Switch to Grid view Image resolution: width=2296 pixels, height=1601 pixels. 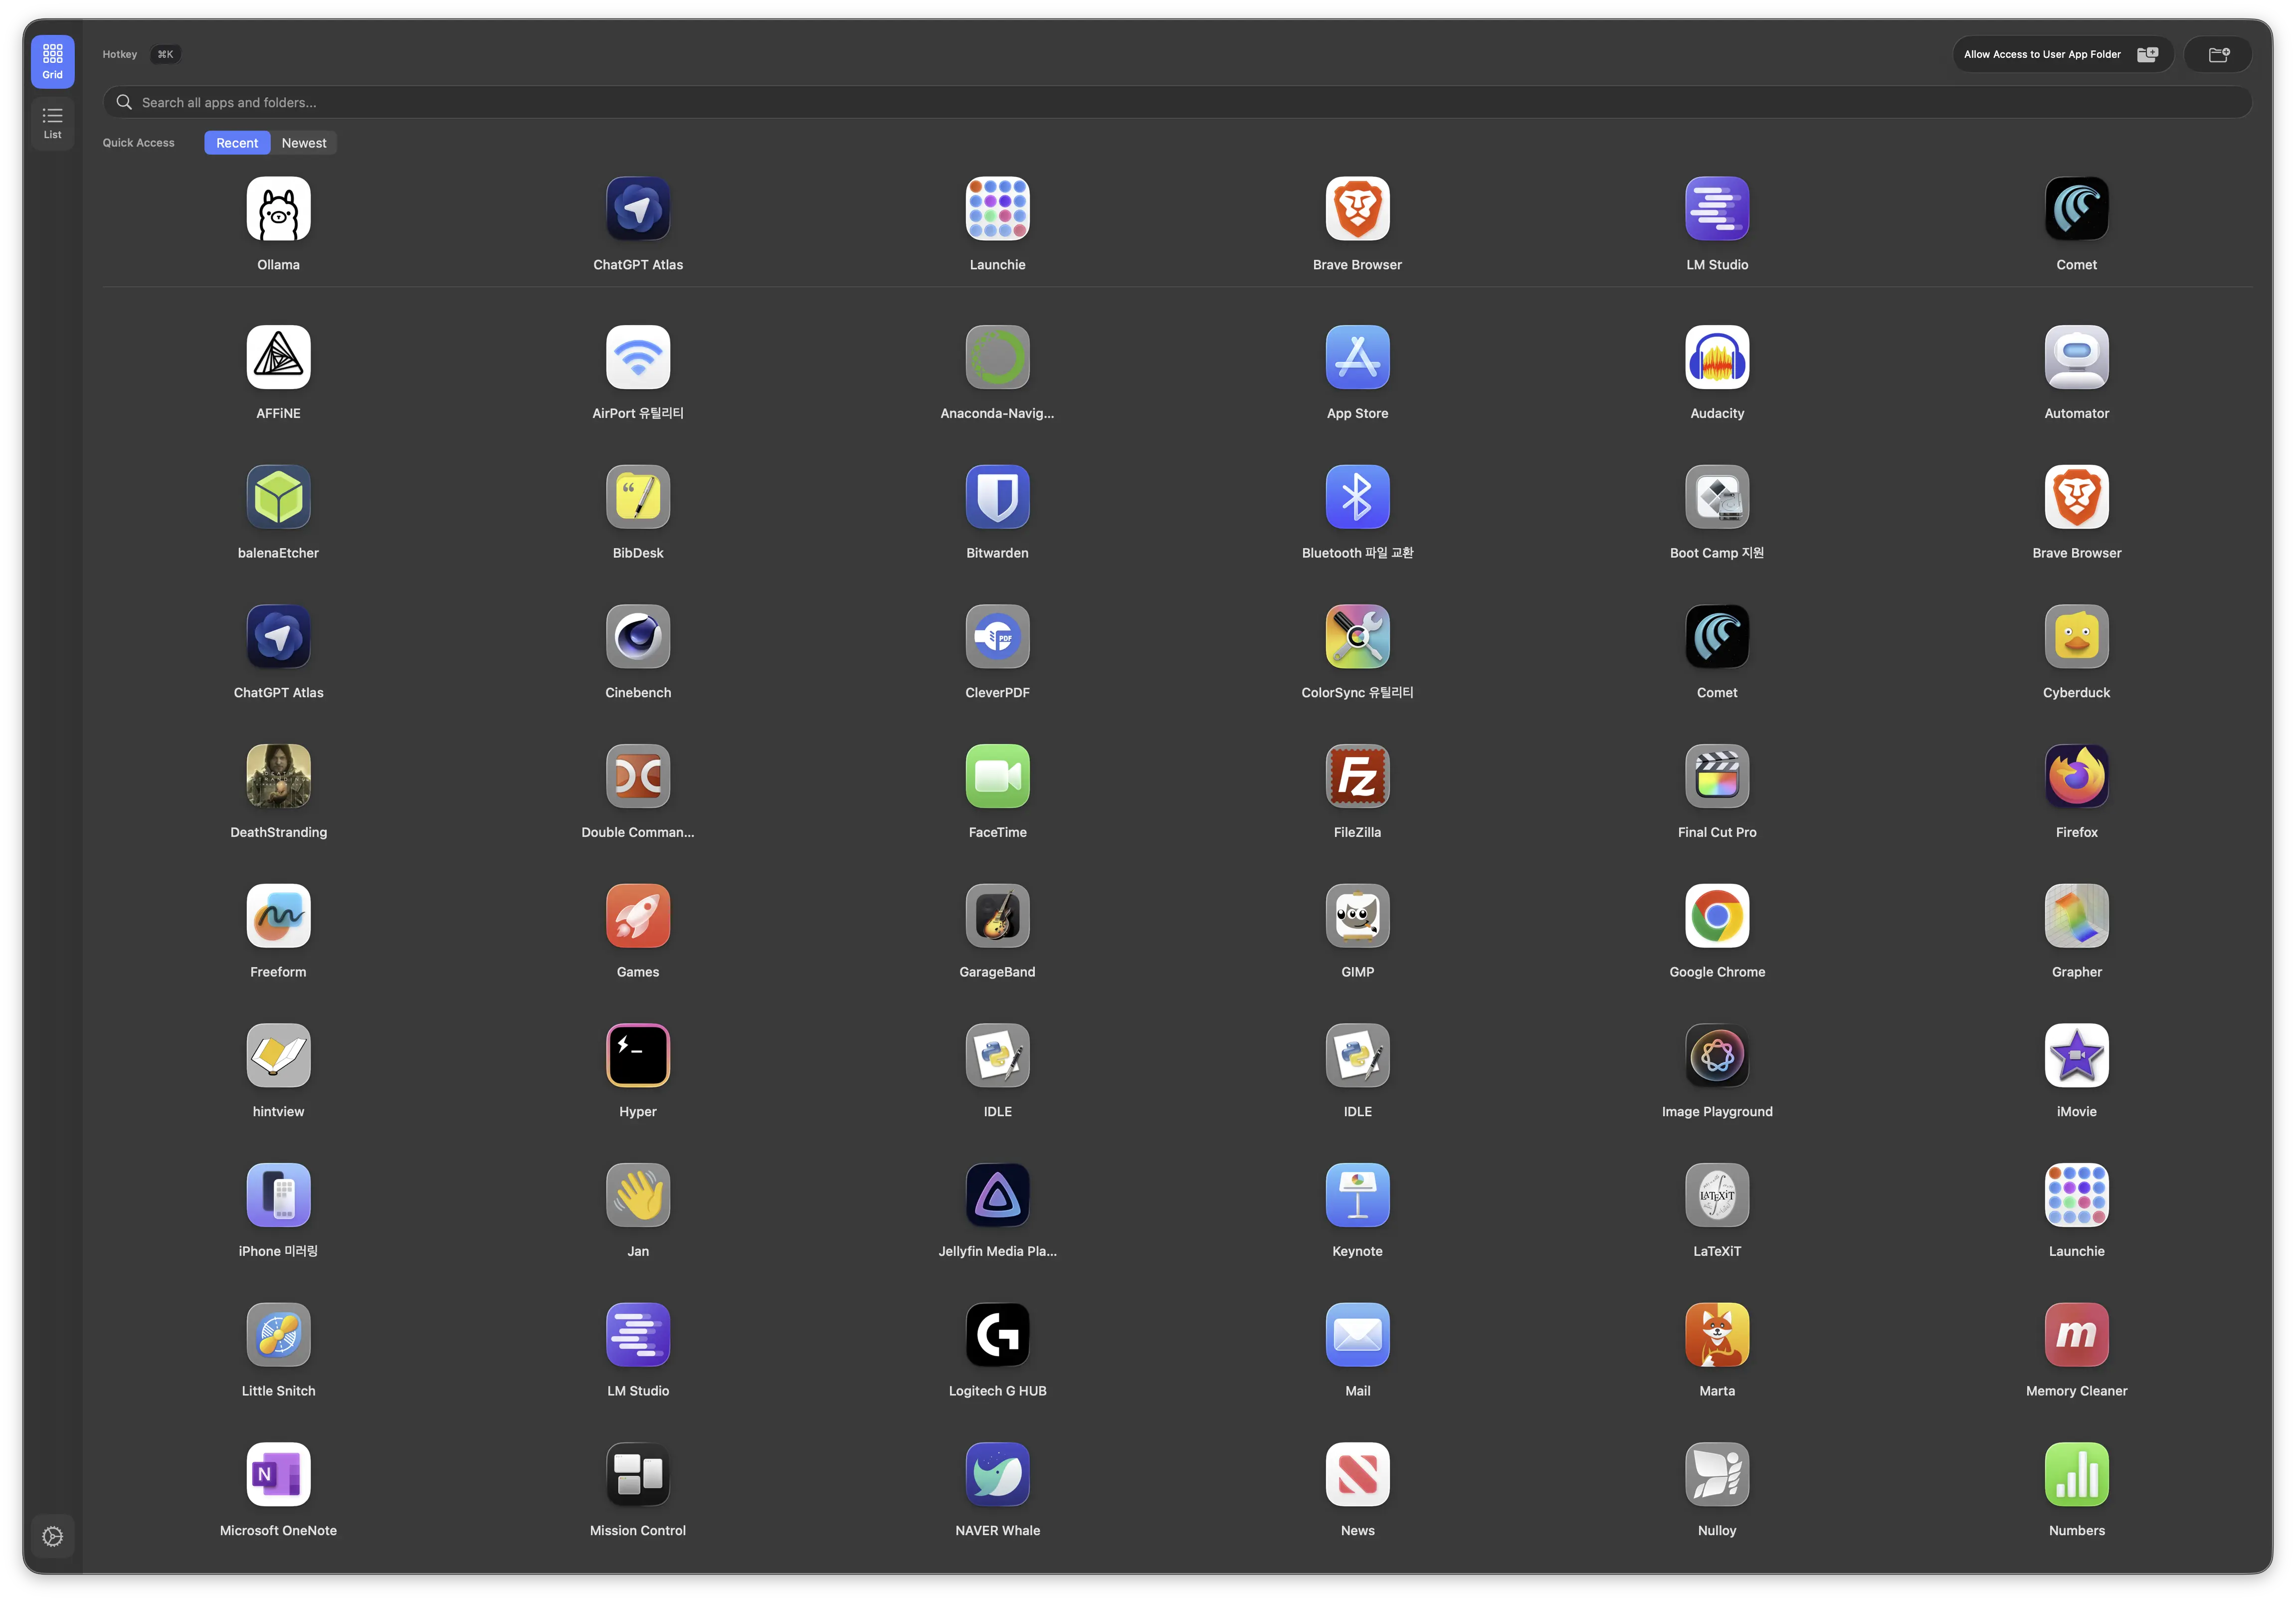coord(52,61)
